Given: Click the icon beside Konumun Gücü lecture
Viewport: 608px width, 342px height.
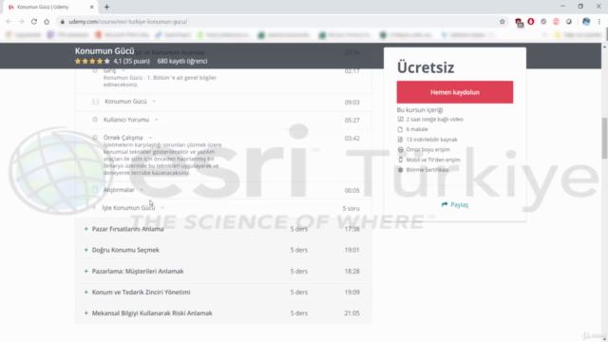Looking at the screenshot, I should 95,102.
